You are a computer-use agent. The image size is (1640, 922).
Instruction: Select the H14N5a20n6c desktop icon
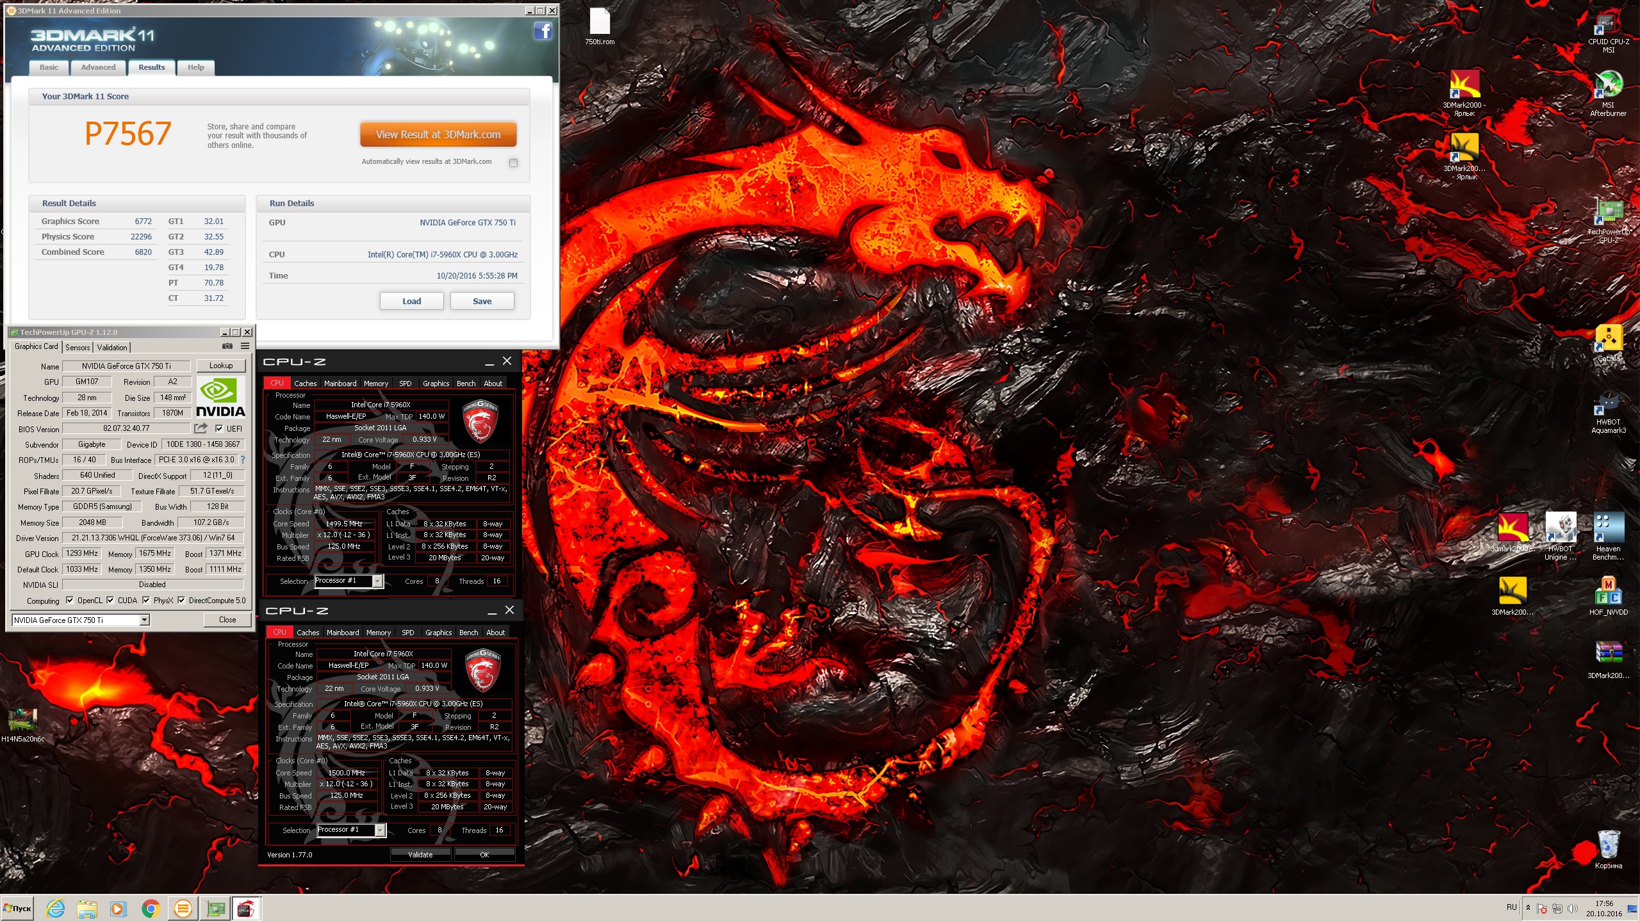pos(23,725)
